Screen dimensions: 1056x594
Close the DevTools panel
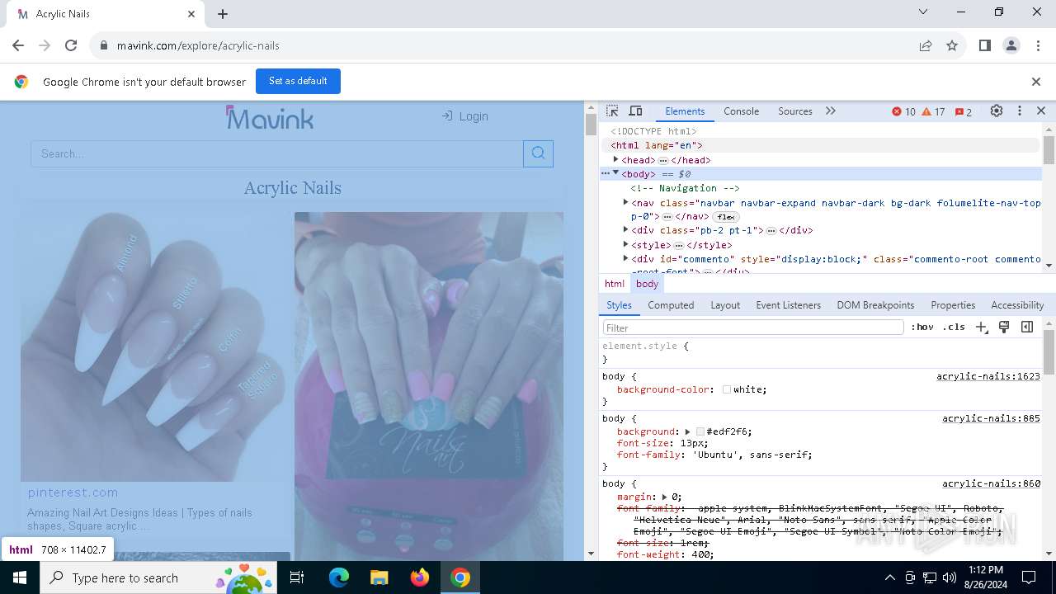1041,111
